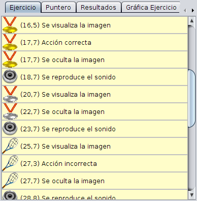This screenshot has width=197, height=201.
Task: Select the Ejercicio tab
Action: click(x=23, y=8)
